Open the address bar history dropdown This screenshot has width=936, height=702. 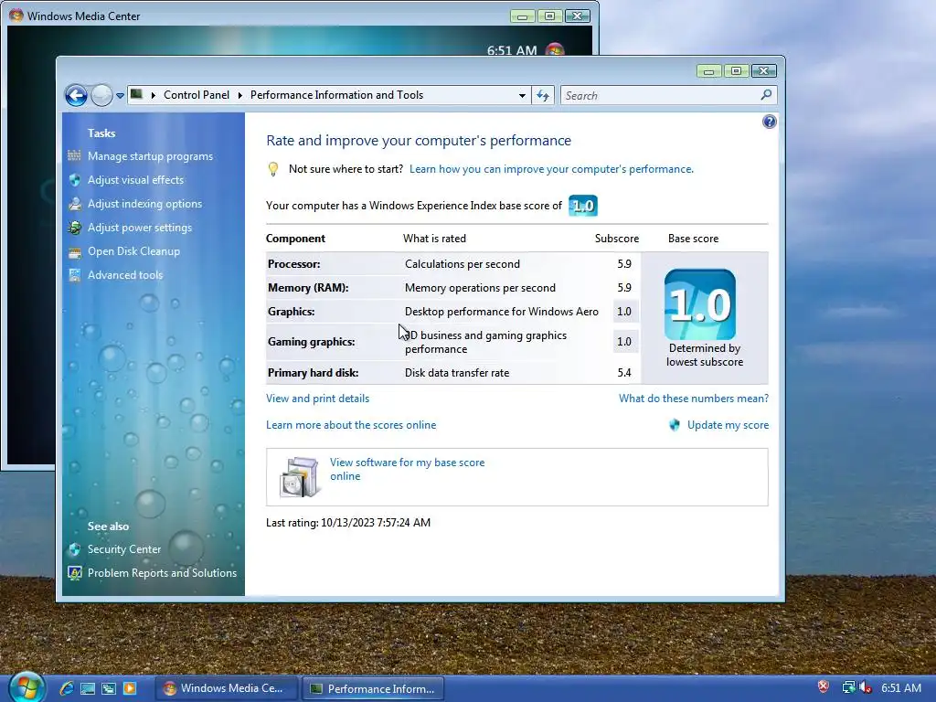(x=522, y=95)
